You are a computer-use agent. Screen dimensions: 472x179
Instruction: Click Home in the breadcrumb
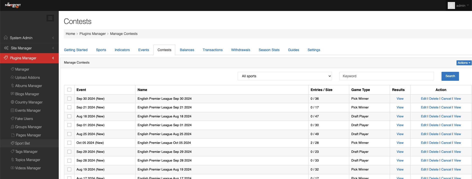[70, 34]
